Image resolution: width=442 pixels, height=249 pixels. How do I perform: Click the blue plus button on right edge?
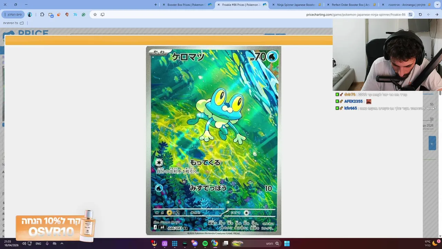coord(432,143)
